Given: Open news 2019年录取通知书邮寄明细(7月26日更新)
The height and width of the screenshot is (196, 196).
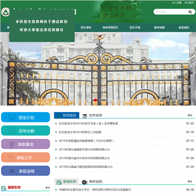Looking at the screenshot, I should 87,141.
